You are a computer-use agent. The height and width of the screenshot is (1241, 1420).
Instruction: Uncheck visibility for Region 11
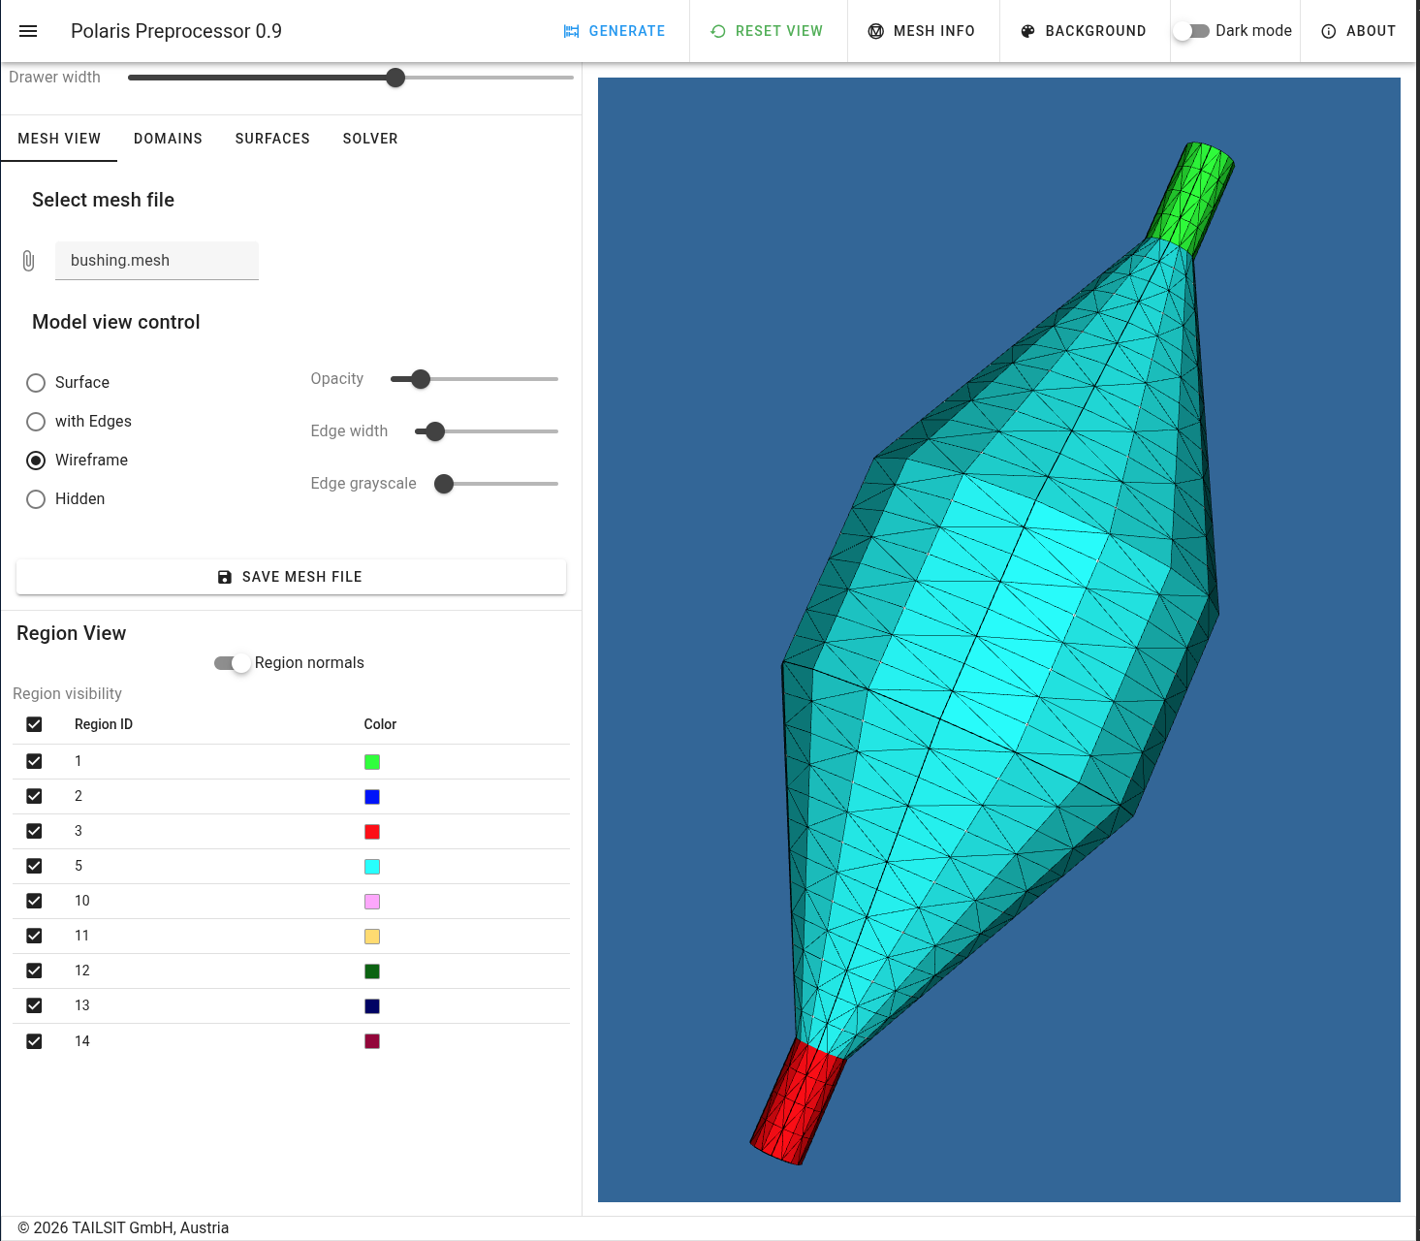coord(34,936)
